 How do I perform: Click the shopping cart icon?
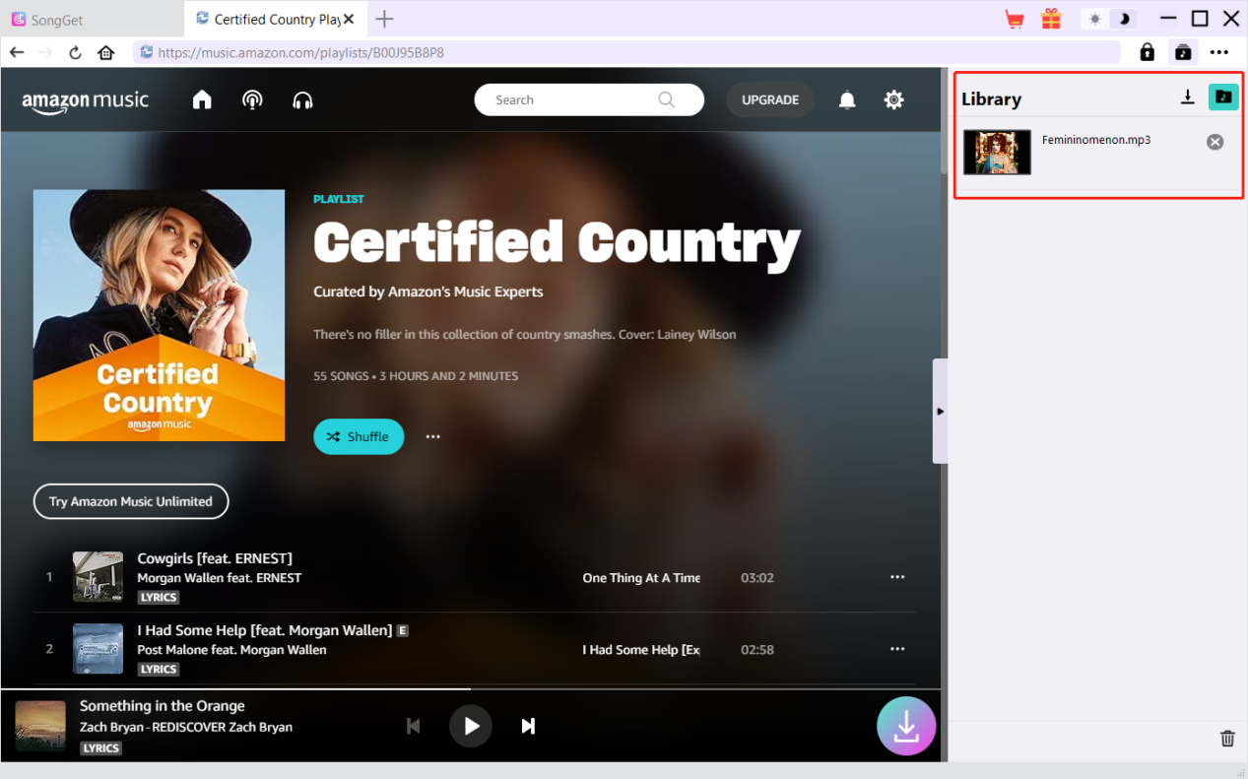coord(1014,19)
